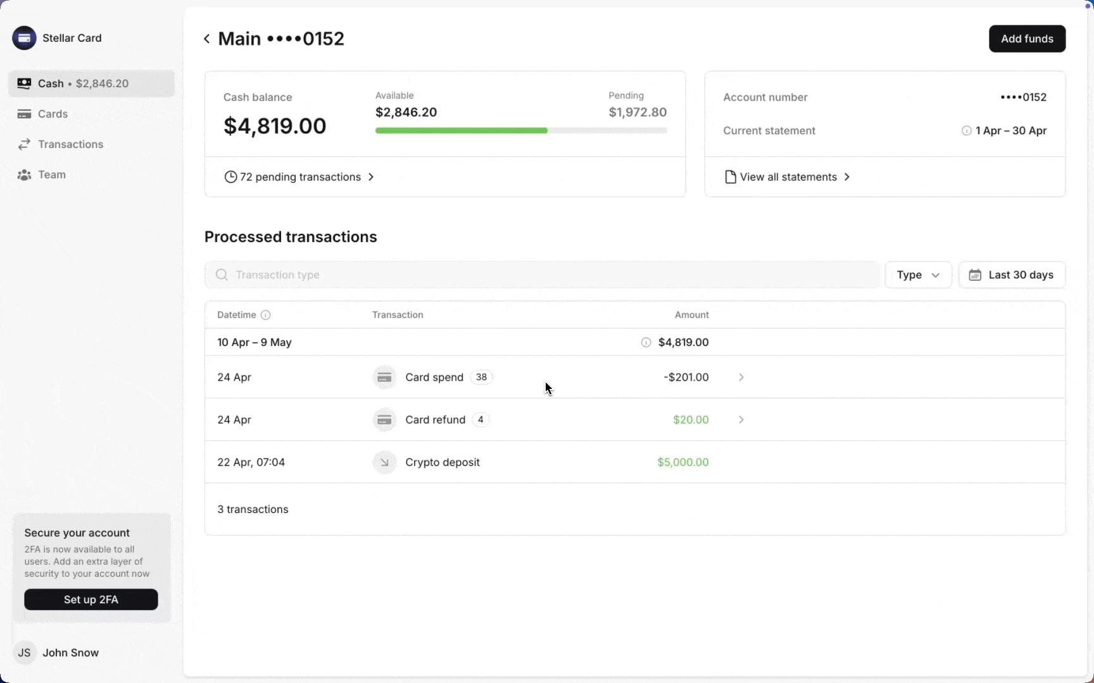Image resolution: width=1094 pixels, height=683 pixels.
Task: Open the Last 30 days date filter
Action: point(1012,275)
